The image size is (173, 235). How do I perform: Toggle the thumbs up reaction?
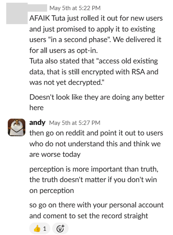[x=40, y=229]
